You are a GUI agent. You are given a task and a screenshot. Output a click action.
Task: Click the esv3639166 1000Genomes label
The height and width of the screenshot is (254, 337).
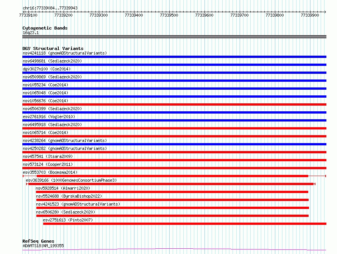point(71,180)
